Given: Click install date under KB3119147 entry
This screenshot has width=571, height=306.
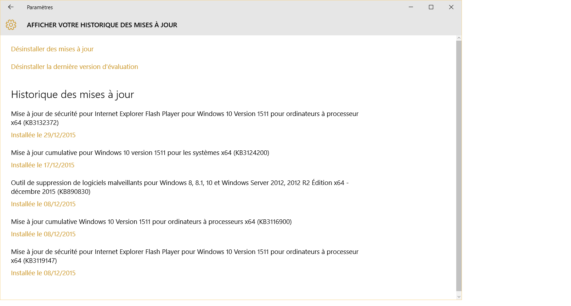Looking at the screenshot, I should pos(43,273).
